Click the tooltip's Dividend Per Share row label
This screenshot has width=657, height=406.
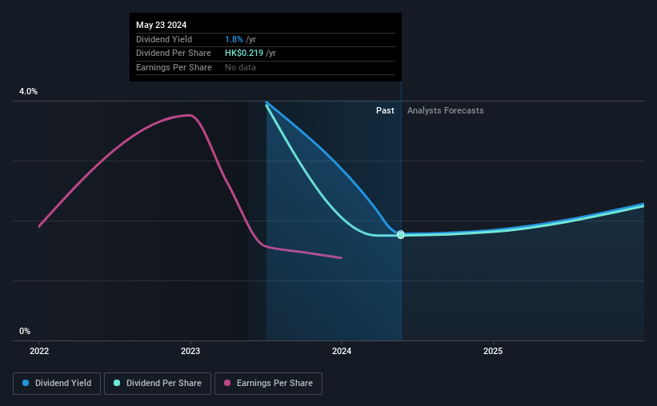[174, 54]
